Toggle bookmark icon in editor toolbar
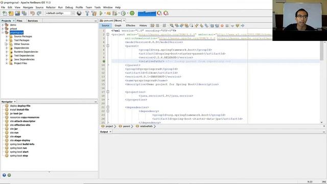 point(206,26)
